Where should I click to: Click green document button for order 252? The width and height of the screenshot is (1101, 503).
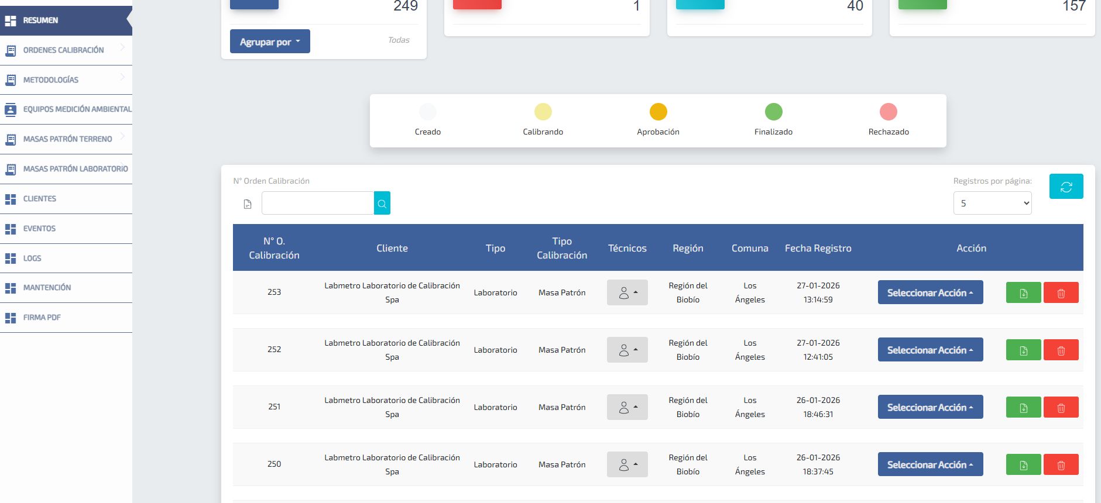(x=1023, y=350)
